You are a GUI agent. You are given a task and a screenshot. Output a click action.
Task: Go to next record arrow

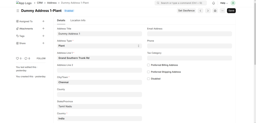(208, 11)
